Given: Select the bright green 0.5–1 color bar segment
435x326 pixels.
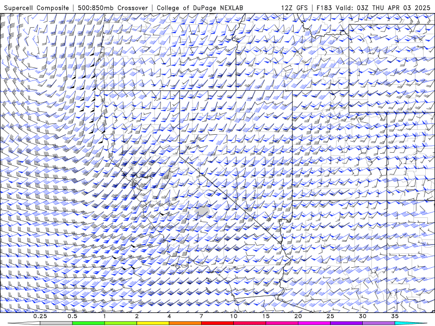Looking at the screenshot, I should coord(89,323).
